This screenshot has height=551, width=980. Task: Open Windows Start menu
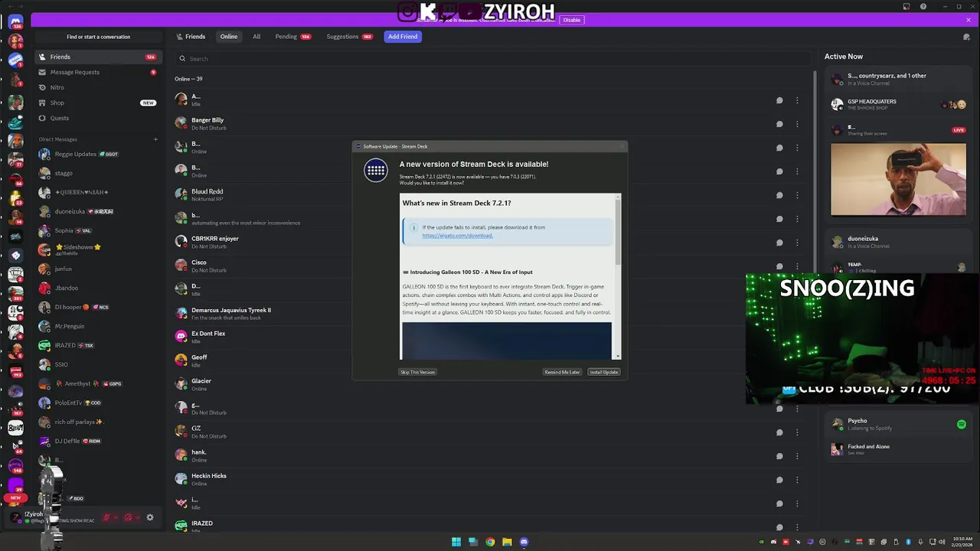click(456, 542)
